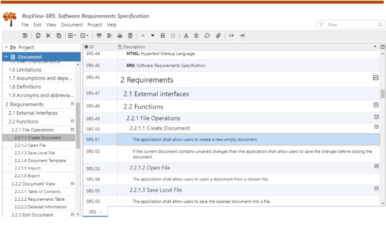Select the Copy toolbar icon

pyautogui.click(x=38, y=35)
